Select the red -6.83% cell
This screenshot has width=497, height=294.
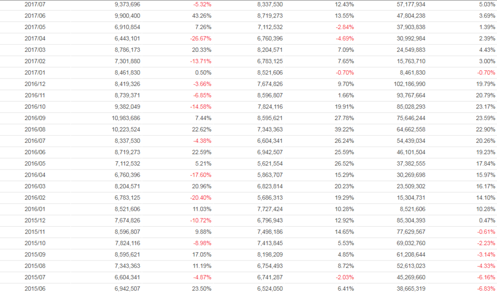pos(486,289)
